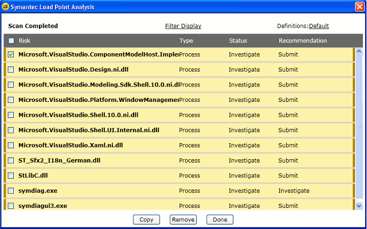
Task: Click the Remove button
Action: coord(183,220)
